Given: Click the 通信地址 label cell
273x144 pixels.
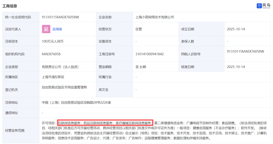Looking at the screenshot, I should 21,113.
